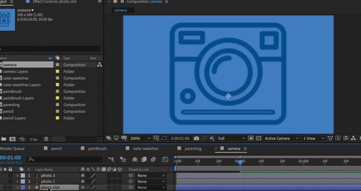This screenshot has width=361, height=191.
Task: Toggle the lock box for photo 2 layer
Action: [10, 176]
